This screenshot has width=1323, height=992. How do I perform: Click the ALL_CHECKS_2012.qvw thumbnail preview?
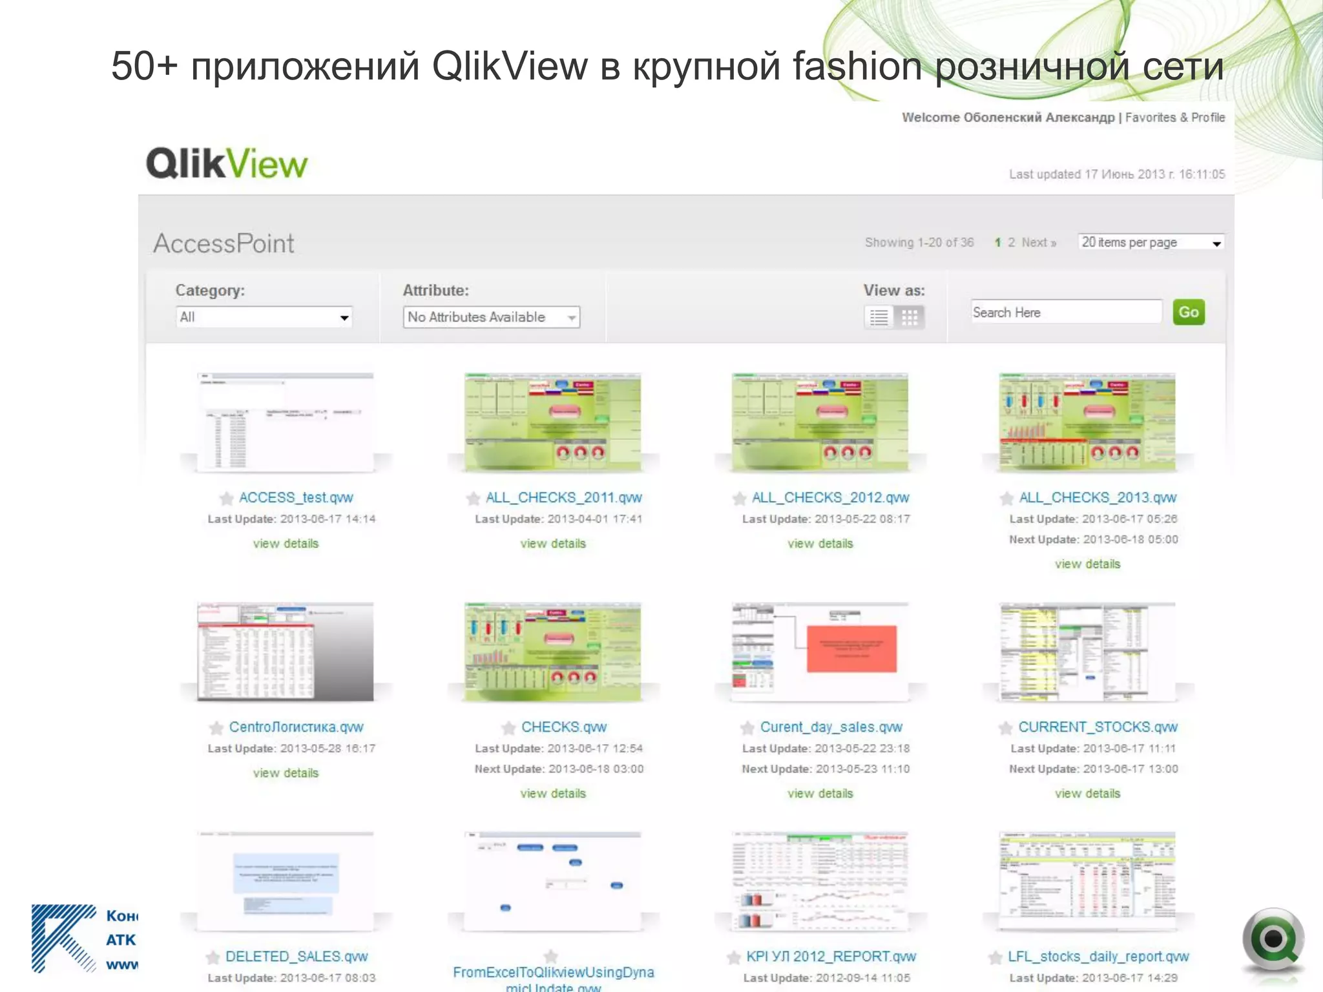(820, 422)
